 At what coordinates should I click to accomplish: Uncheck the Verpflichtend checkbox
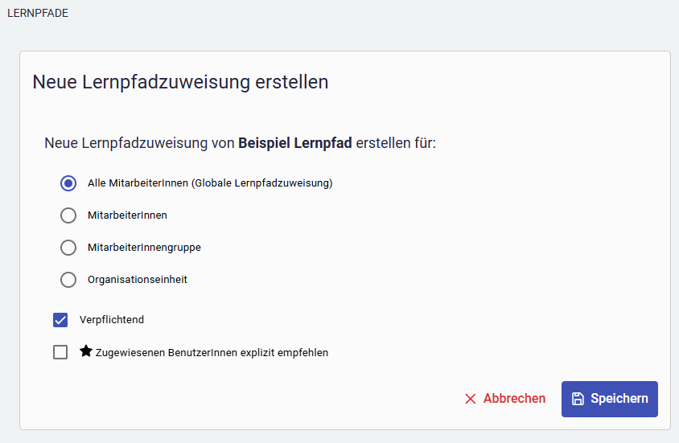60,320
